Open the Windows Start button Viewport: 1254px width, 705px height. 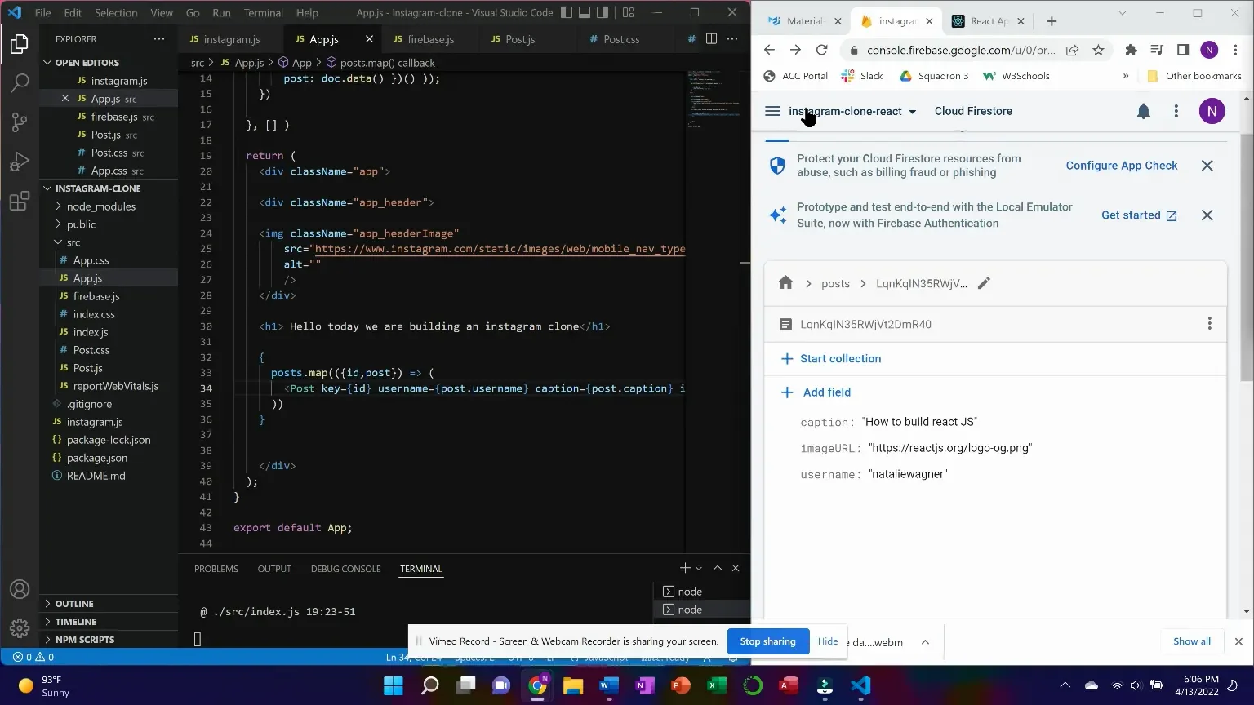tap(394, 685)
